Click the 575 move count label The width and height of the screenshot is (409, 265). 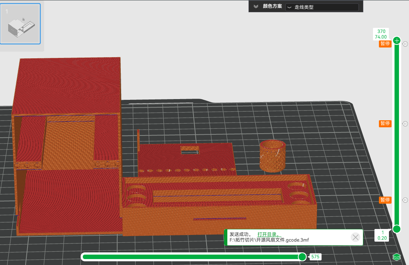[x=315, y=257]
